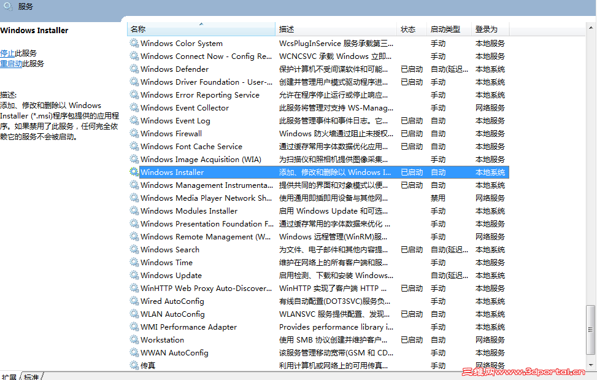Click the Windows Event Log service gear icon
Image resolution: width=597 pixels, height=380 pixels.
point(134,120)
